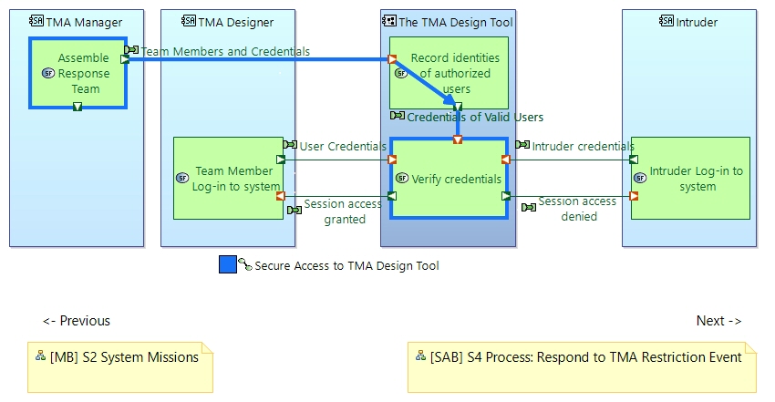The width and height of the screenshot is (775, 402).
Task: Open [MB] S2 System Missions note
Action: (120, 367)
